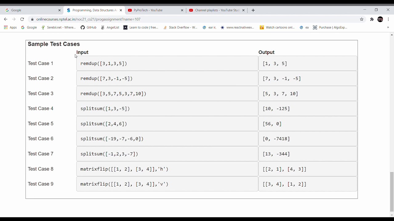Image resolution: width=394 pixels, height=221 pixels.
Task: Open the Stack Overflow bookmark
Action: point(180,27)
